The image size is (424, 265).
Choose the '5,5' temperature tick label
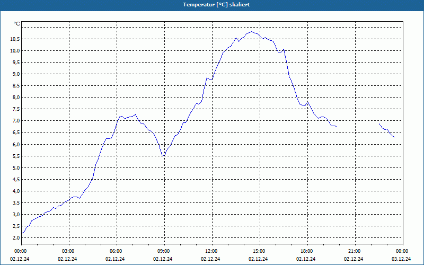click(x=16, y=156)
